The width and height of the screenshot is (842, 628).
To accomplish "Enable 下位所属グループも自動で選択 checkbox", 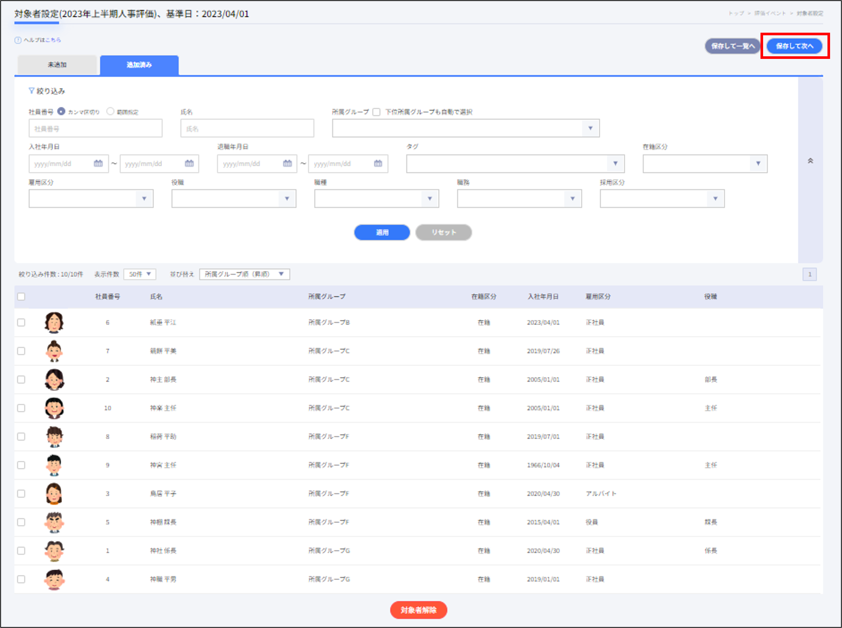I will coord(377,112).
